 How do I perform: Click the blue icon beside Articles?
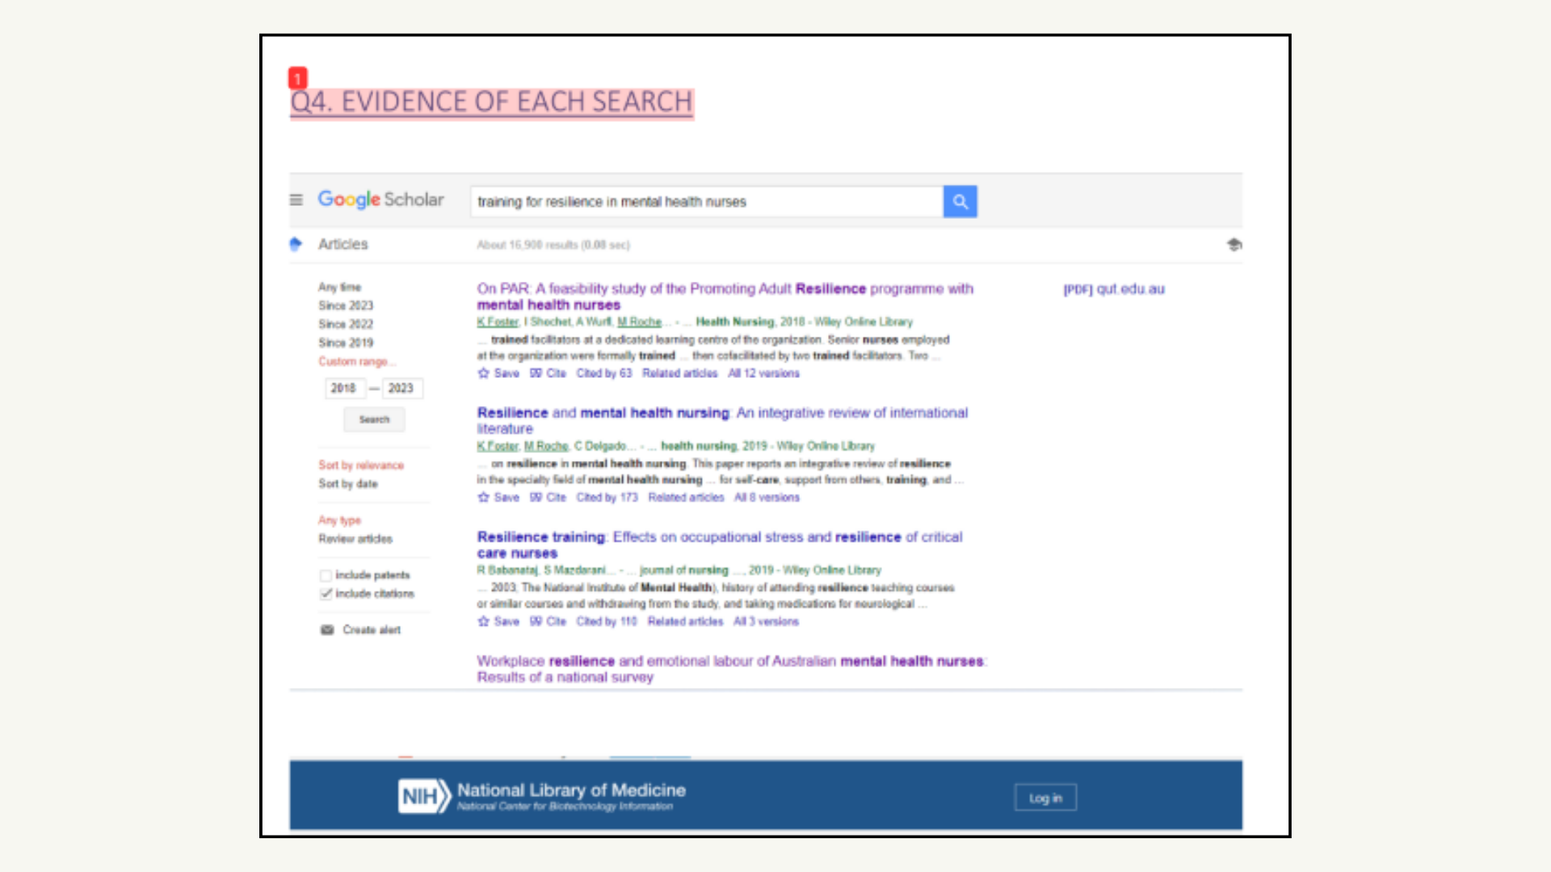point(296,243)
